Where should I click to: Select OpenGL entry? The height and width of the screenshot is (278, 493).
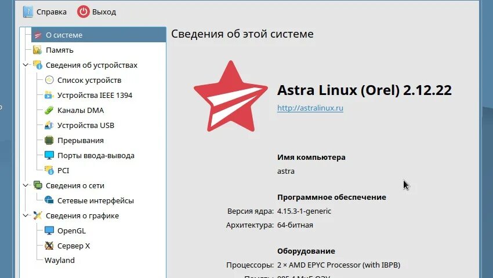click(x=71, y=231)
